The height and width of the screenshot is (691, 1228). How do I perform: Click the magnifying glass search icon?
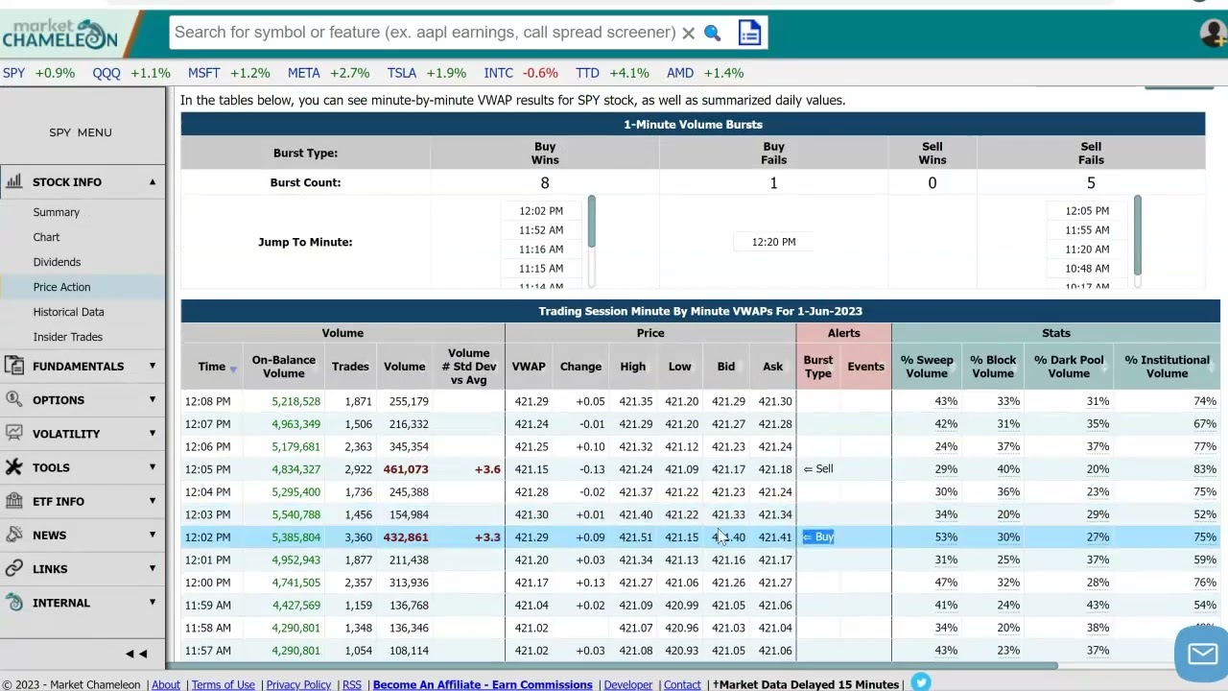tap(712, 33)
